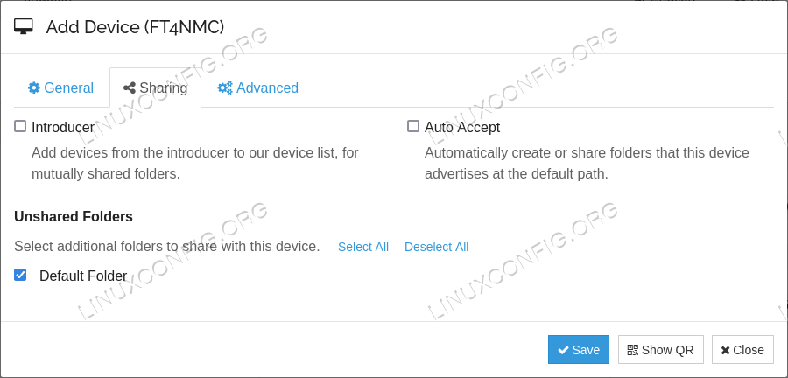
Task: Click the Auto Accept label text
Action: 462,128
